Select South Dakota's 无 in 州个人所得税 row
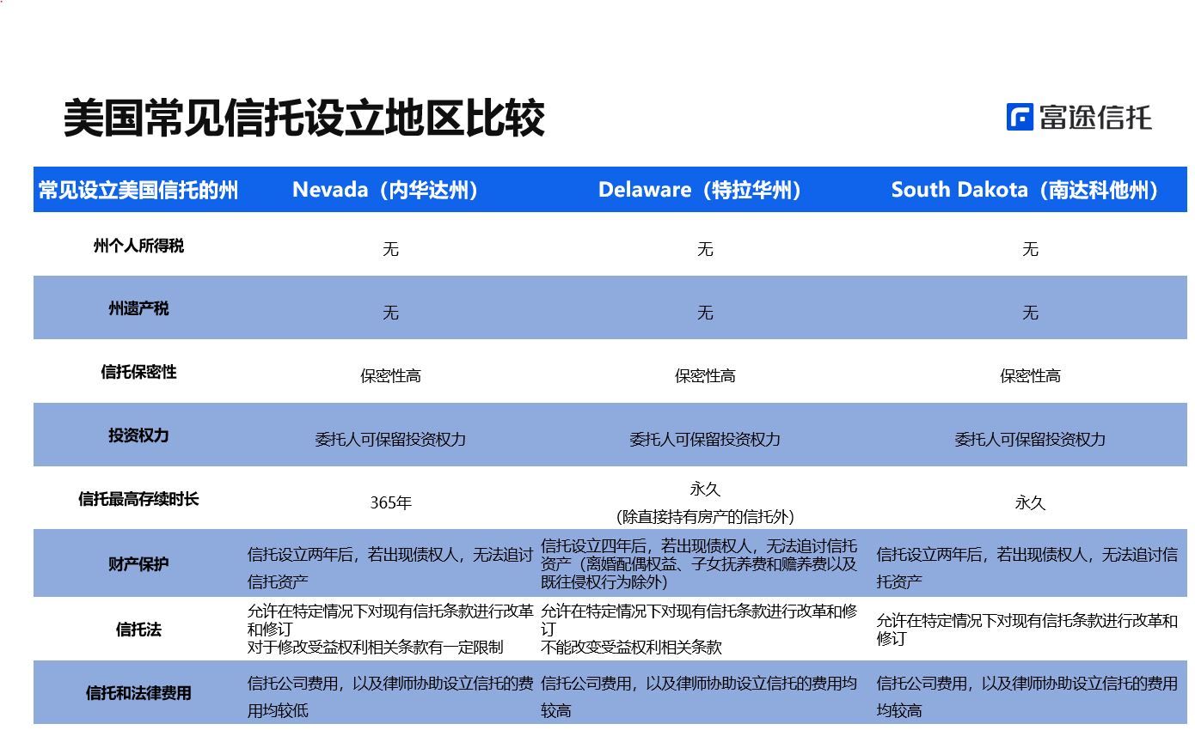The height and width of the screenshot is (730, 1195). click(1030, 249)
